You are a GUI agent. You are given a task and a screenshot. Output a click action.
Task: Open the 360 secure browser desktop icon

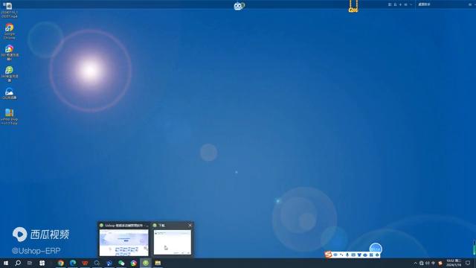click(10, 74)
